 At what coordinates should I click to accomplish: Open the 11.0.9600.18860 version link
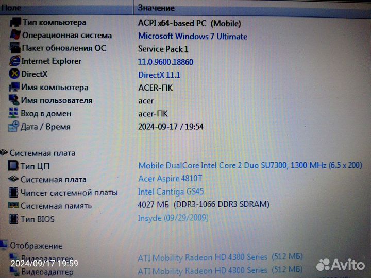point(165,62)
